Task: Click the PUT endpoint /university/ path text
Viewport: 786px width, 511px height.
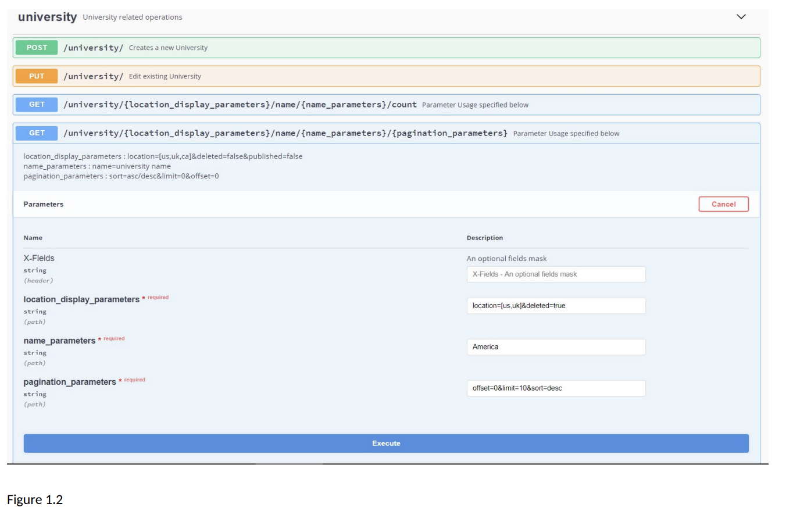Action: (93, 76)
